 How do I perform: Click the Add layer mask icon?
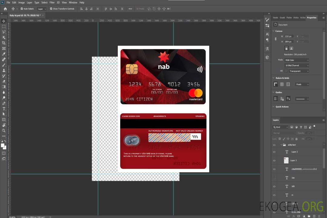tap(299, 216)
